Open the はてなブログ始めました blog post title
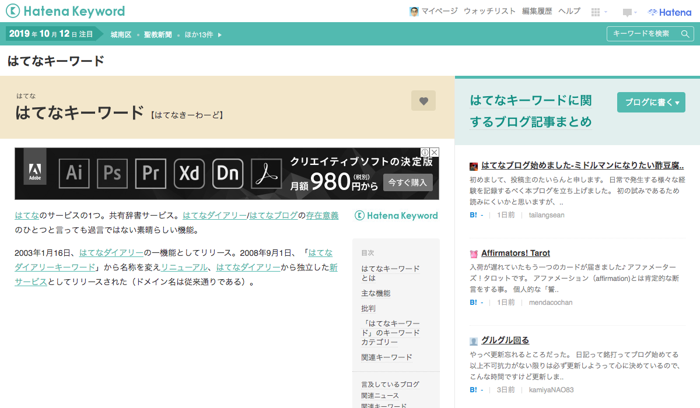 tap(583, 166)
